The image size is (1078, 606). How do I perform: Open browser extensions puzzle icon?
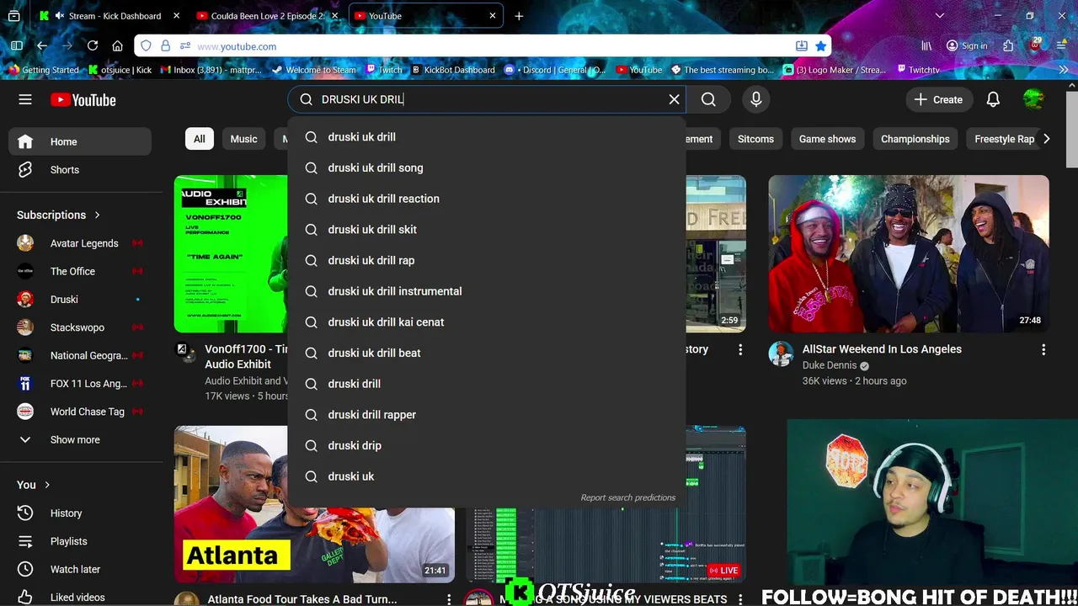[x=1008, y=46]
